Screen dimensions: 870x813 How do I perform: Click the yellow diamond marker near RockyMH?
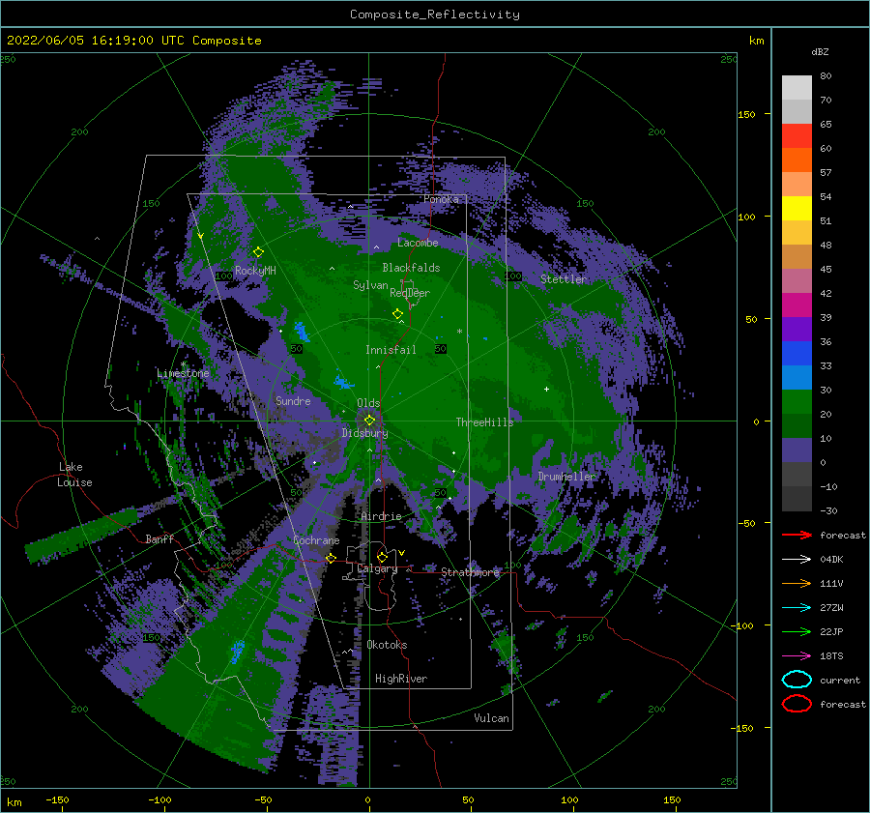point(258,252)
